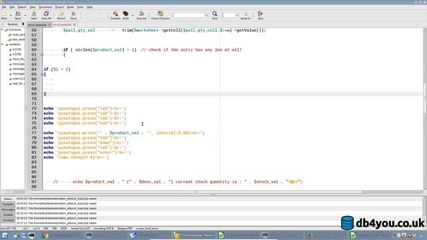Close the excel_start.php tab with its X
Viewport: 427px width, 240px height.
click(49, 25)
